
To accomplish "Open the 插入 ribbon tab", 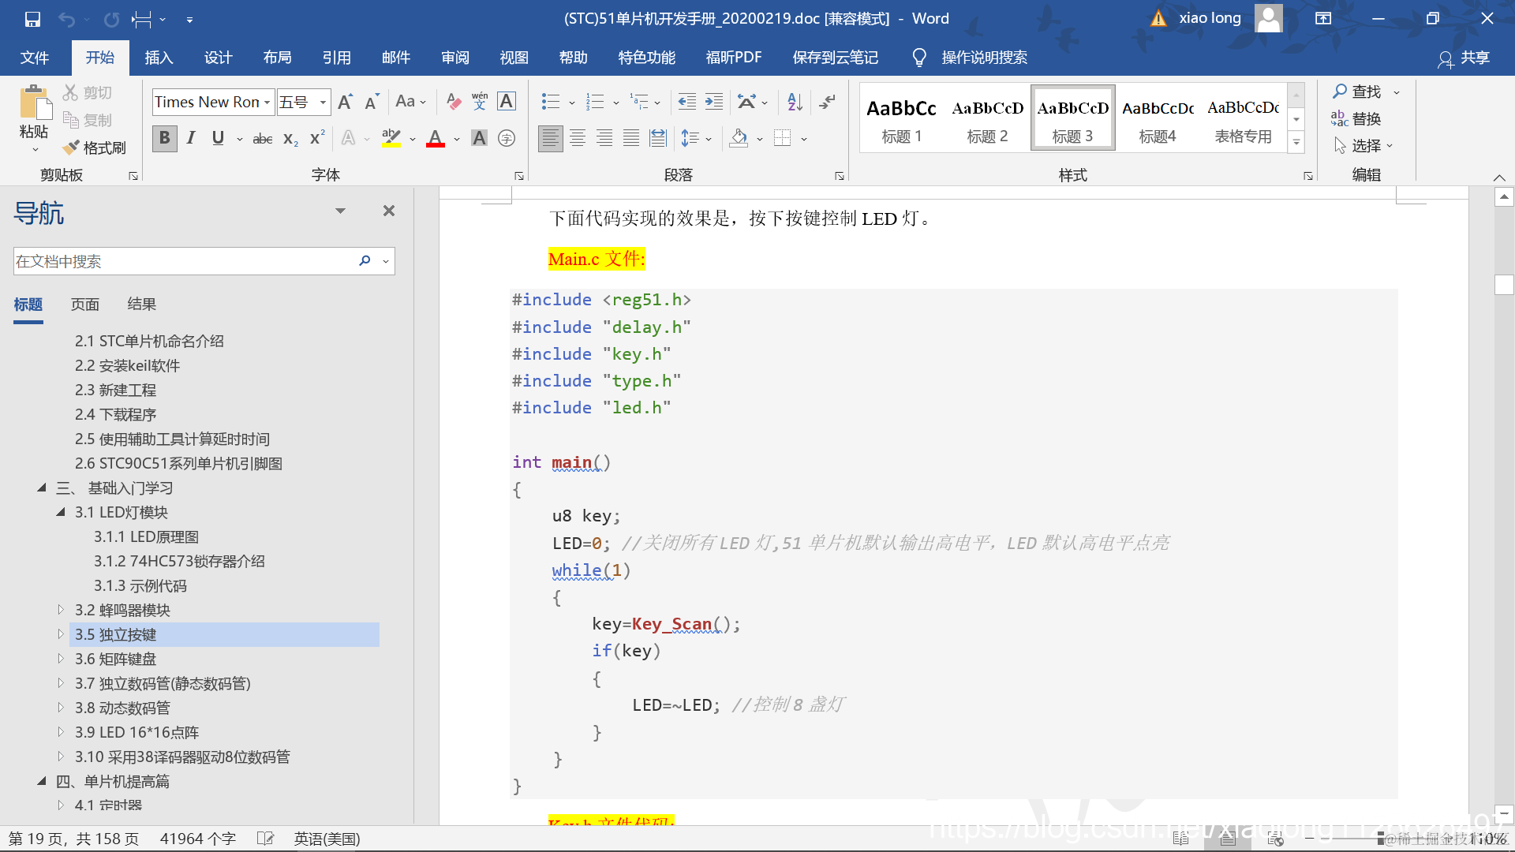I will (159, 58).
